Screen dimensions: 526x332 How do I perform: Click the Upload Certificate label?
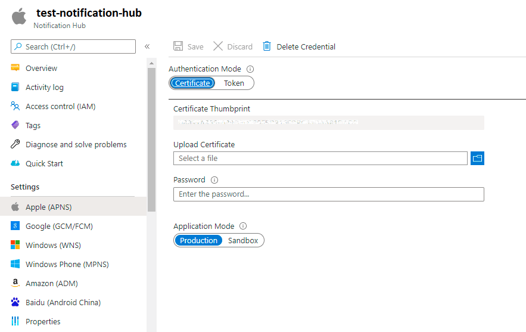[204, 145]
